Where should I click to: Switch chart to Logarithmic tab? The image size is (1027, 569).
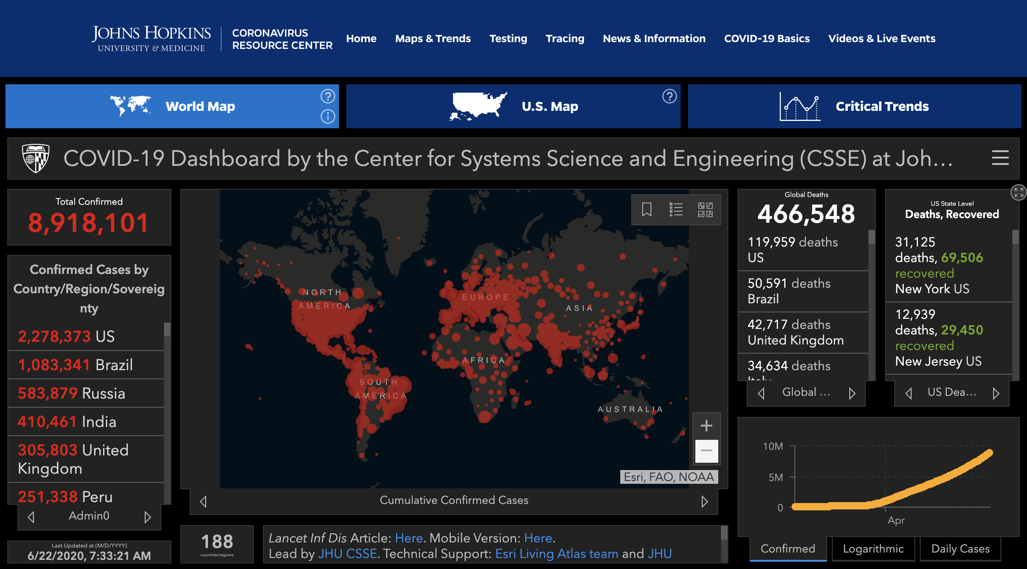873,549
